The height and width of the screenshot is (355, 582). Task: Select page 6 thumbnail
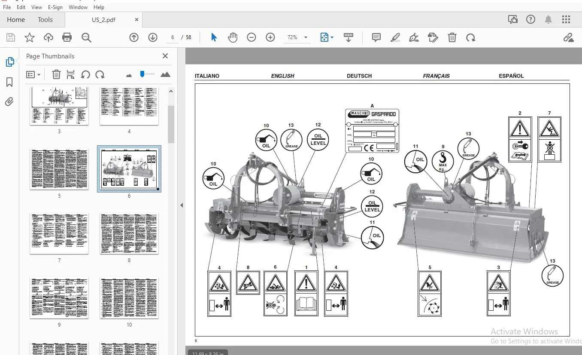coord(129,169)
